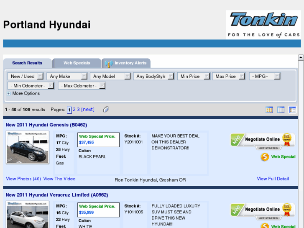Click stock number Y2011001
The width and height of the screenshot is (304, 228).
click(133, 142)
